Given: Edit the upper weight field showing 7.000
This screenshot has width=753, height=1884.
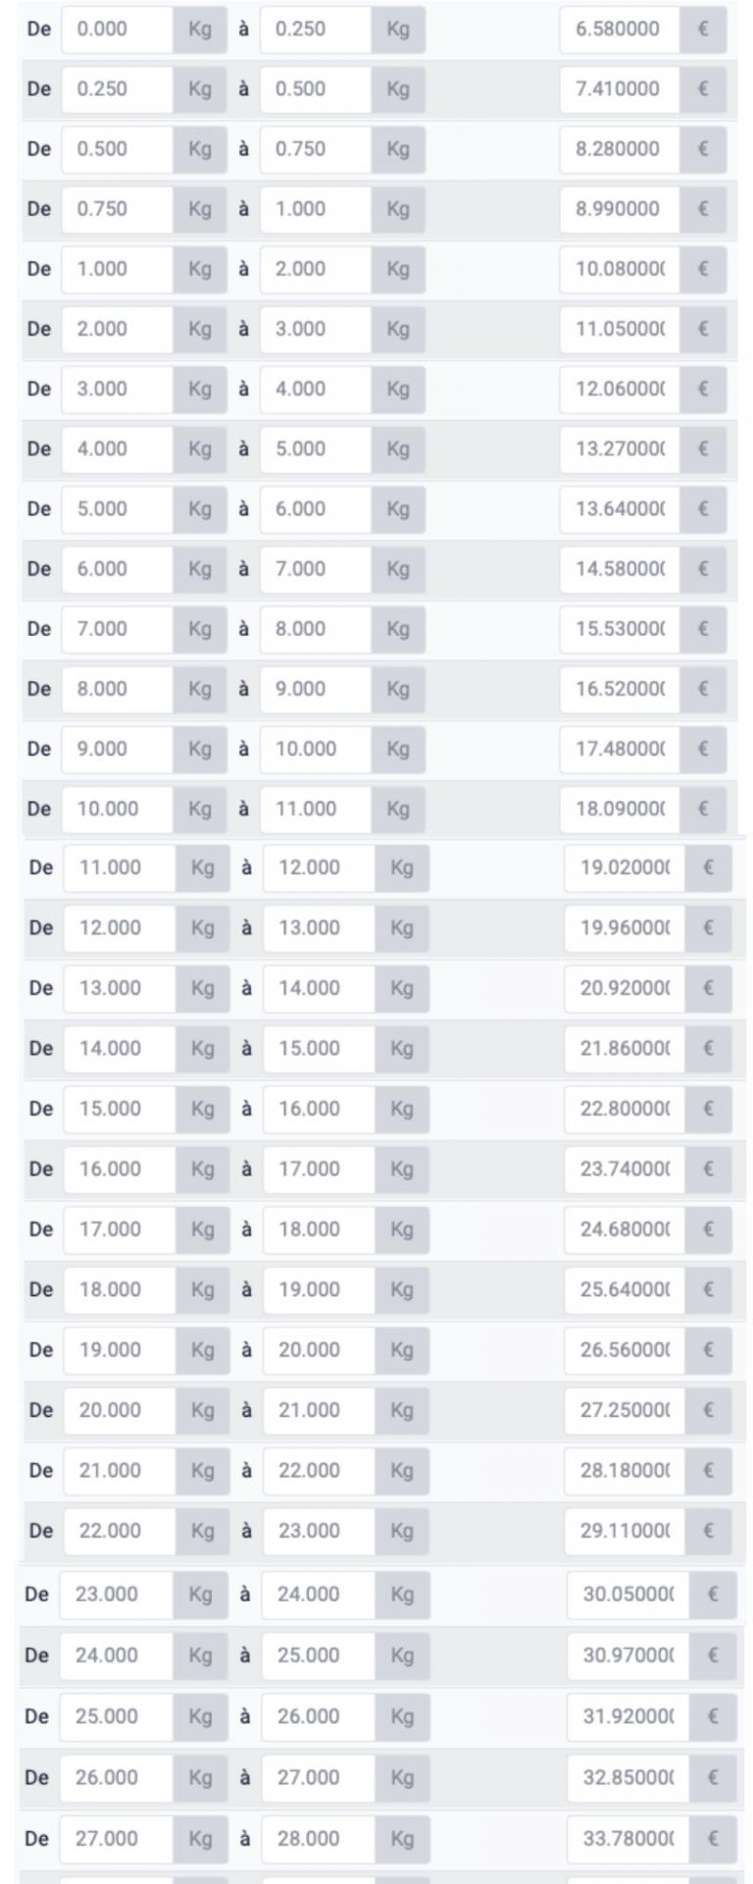Looking at the screenshot, I should coord(316,568).
